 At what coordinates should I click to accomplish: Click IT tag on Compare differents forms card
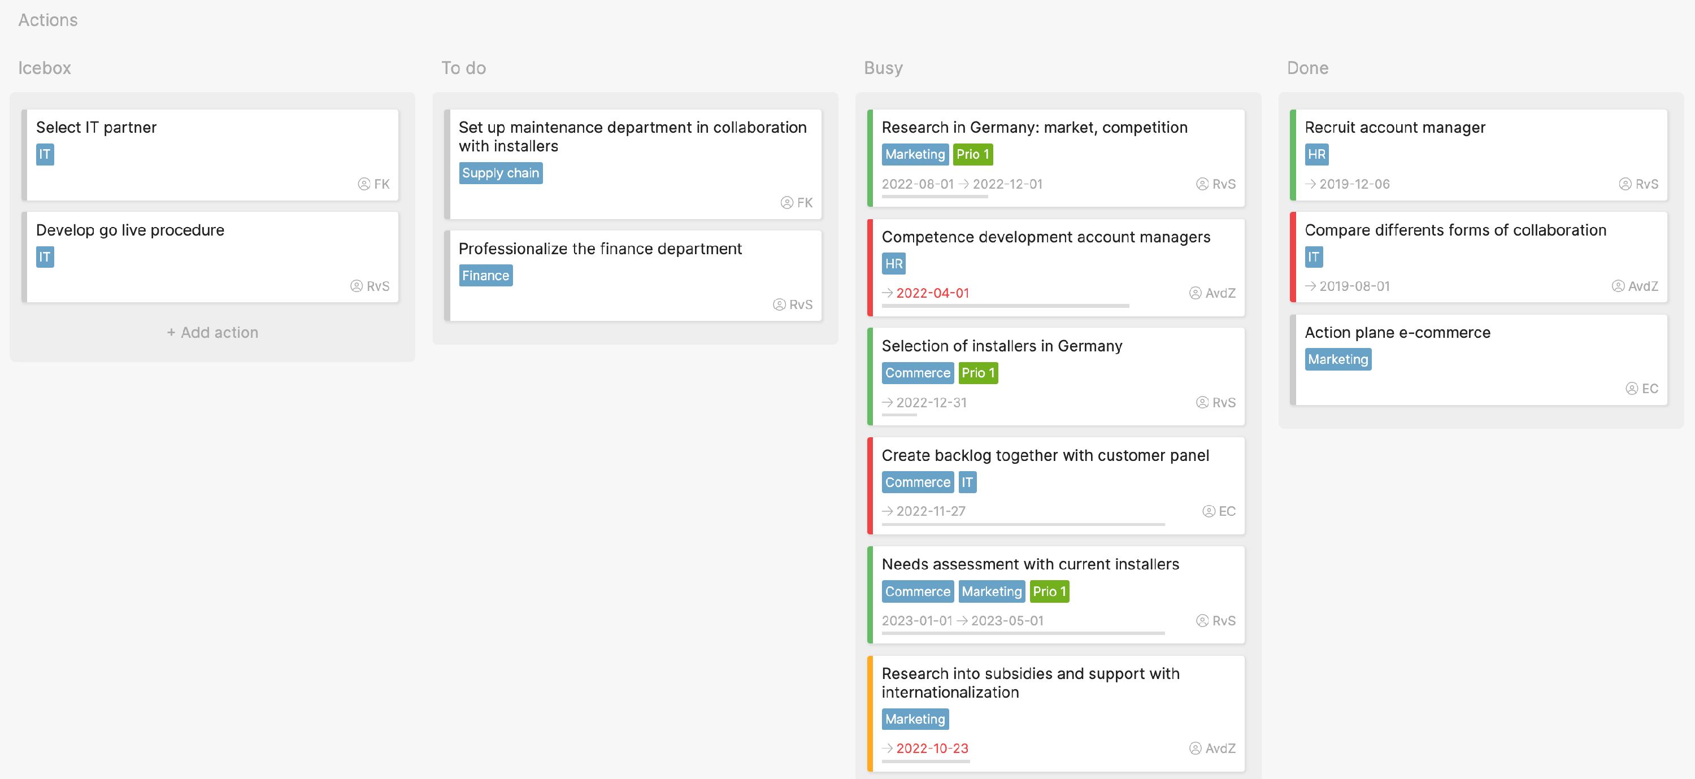click(1314, 257)
